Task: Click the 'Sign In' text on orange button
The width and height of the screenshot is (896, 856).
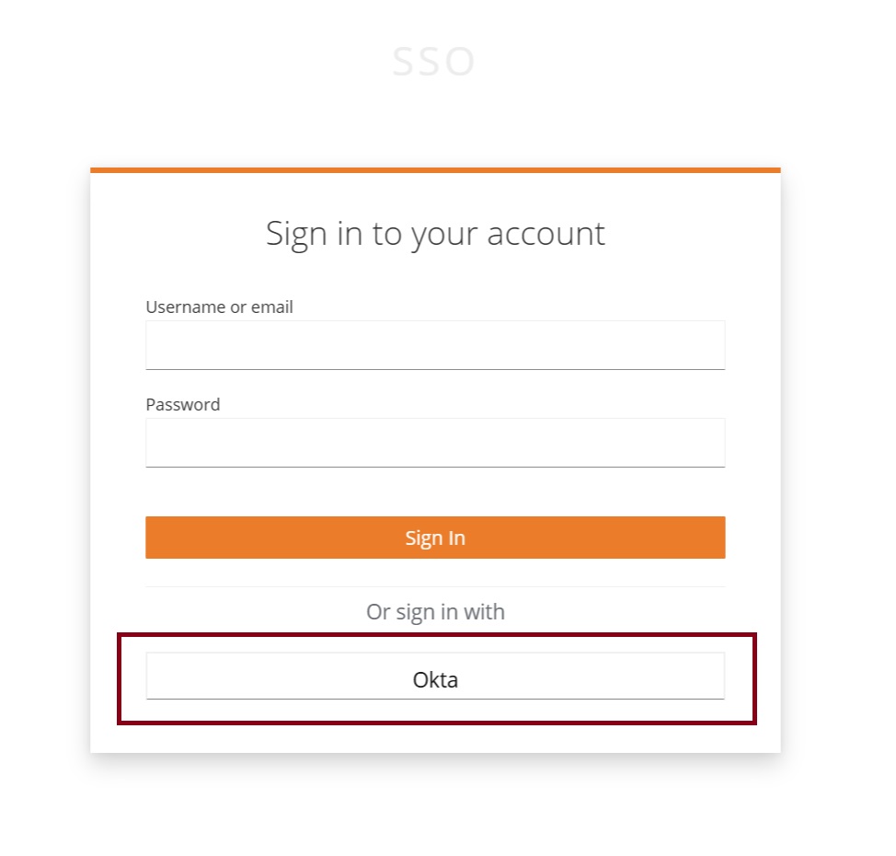Action: point(434,538)
